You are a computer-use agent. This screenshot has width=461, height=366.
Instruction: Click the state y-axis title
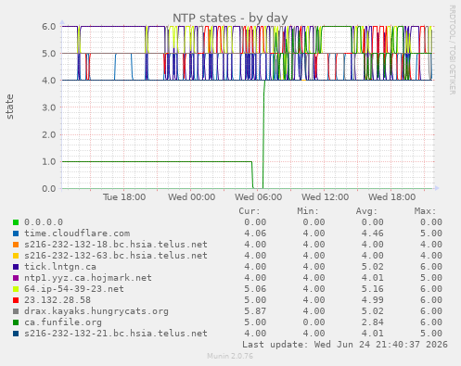pyautogui.click(x=9, y=107)
